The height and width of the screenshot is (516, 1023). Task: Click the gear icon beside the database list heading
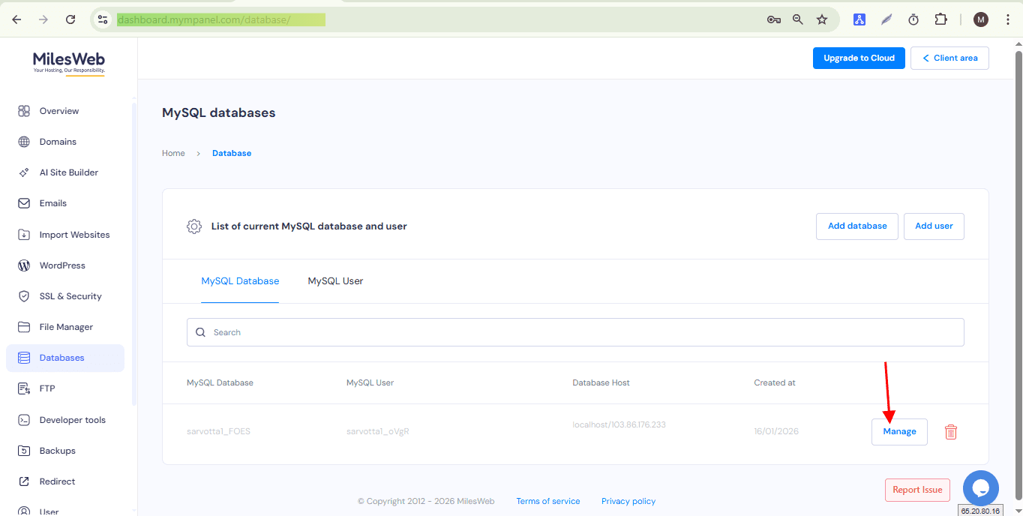pos(194,226)
